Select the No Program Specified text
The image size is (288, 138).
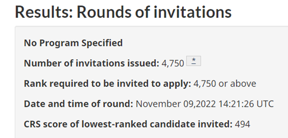coord(73,43)
